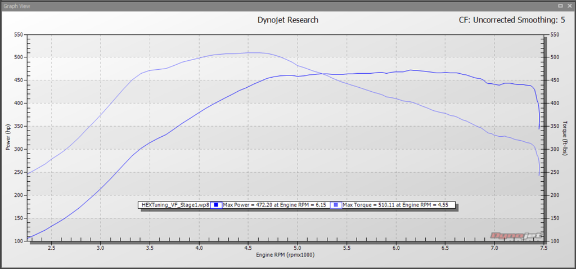Click the Max Power dark blue legend swatch
Viewport: 576px width, 269px height.
(x=215, y=205)
